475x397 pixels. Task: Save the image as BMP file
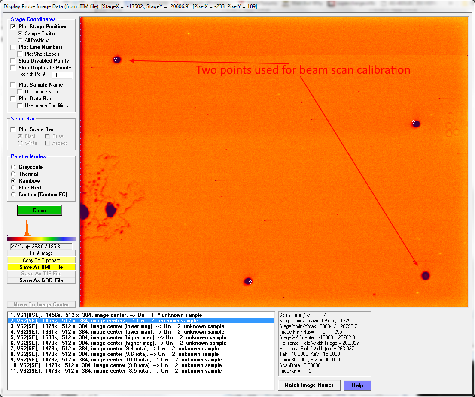coord(41,267)
